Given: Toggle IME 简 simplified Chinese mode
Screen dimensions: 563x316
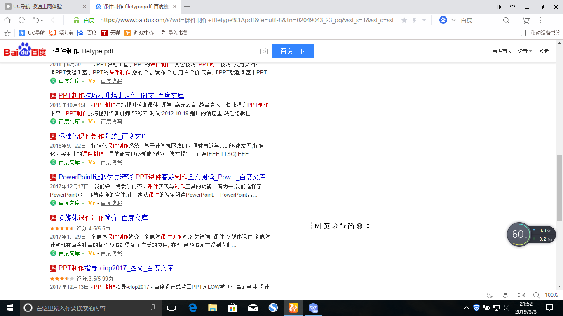Looking at the screenshot, I should coord(351,226).
